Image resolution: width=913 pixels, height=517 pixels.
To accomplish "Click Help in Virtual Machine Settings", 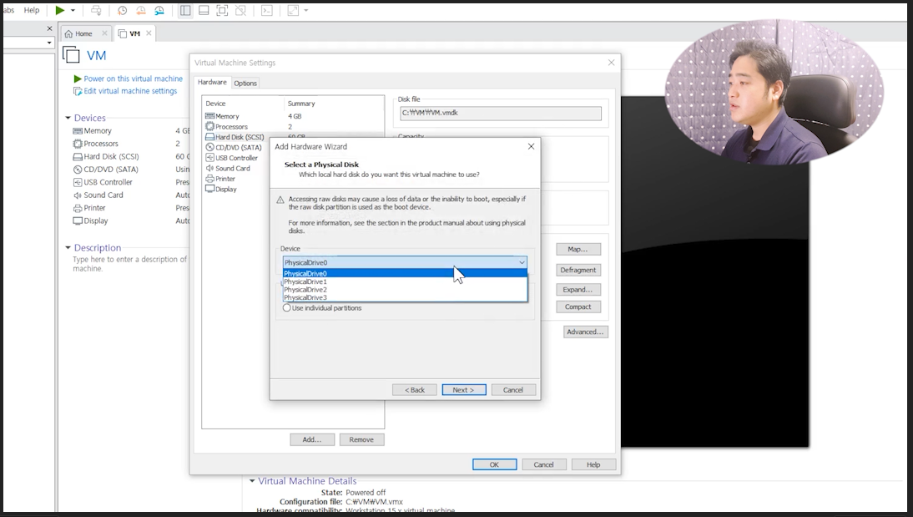I will (x=593, y=465).
